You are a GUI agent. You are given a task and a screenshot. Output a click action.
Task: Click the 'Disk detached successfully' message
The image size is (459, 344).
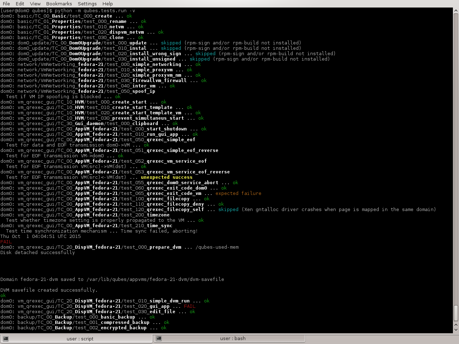[x=37, y=252]
